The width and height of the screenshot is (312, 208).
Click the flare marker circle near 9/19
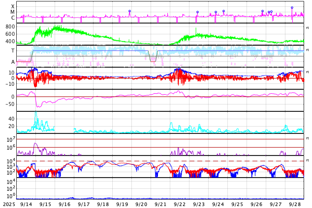(130, 11)
